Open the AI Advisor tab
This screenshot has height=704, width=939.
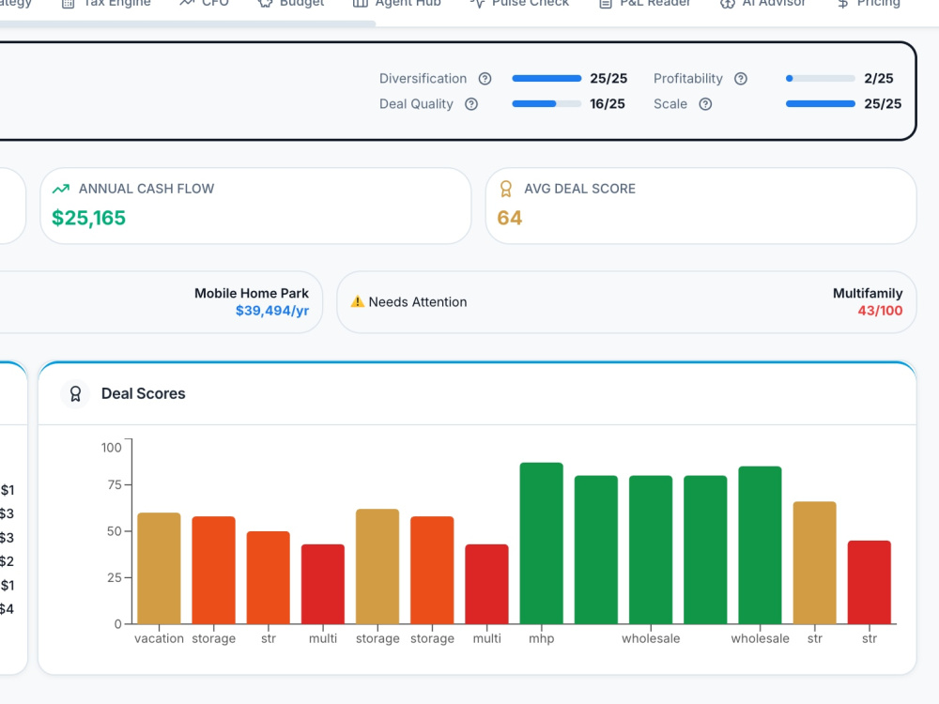tap(762, 3)
